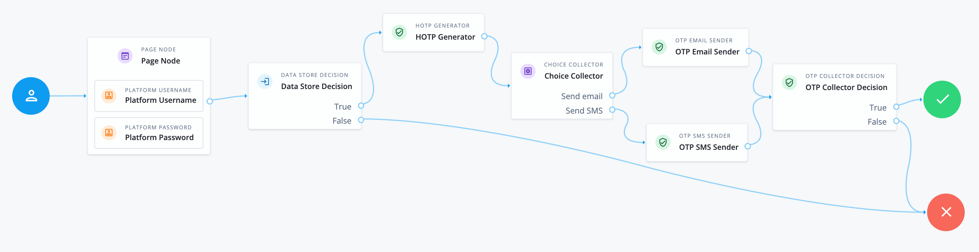The width and height of the screenshot is (979, 252).
Task: Click the orange Platform Password icon
Action: [x=109, y=133]
